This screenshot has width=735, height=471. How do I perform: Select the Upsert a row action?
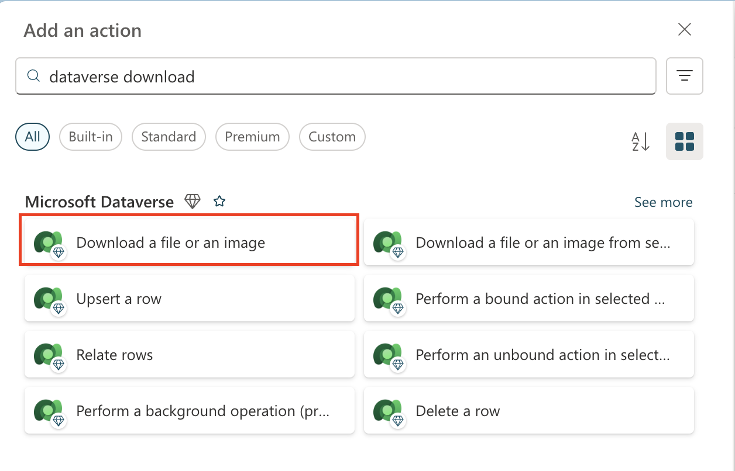[x=188, y=298]
